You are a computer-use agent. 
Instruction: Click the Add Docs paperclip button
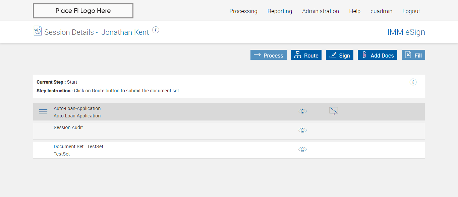click(378, 55)
